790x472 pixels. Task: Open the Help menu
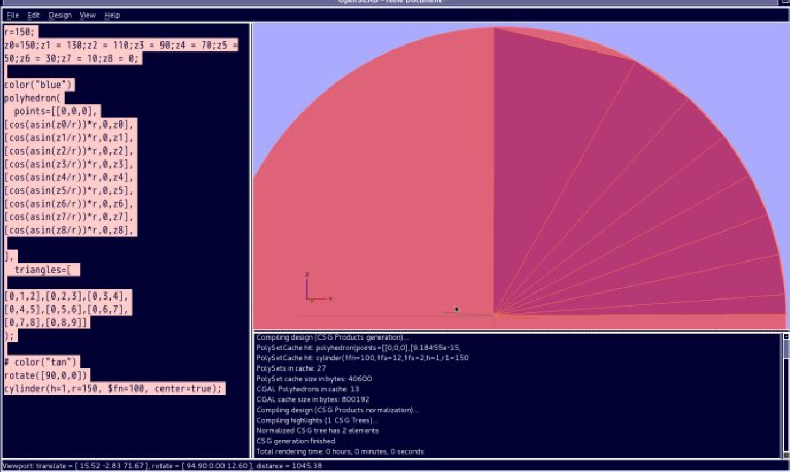(x=112, y=15)
